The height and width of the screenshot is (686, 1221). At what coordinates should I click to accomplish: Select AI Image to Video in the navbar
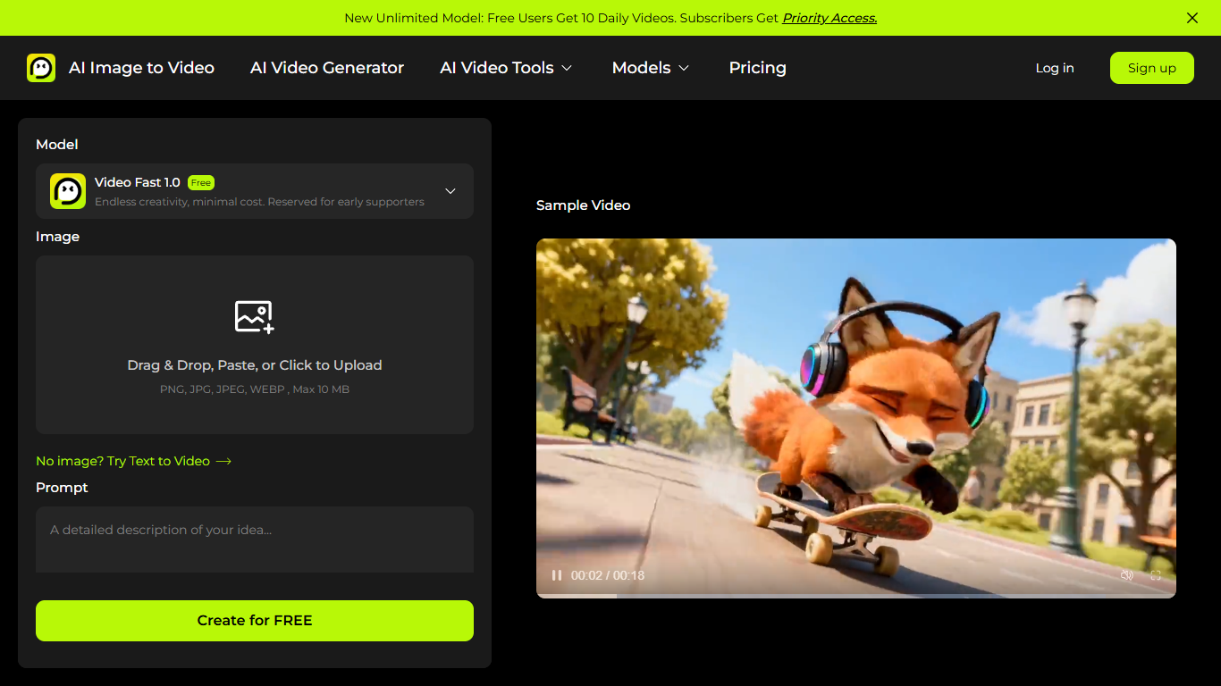point(141,67)
